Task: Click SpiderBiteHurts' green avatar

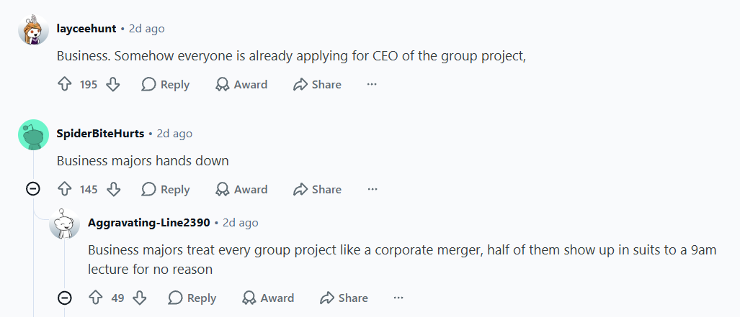Action: [x=34, y=134]
